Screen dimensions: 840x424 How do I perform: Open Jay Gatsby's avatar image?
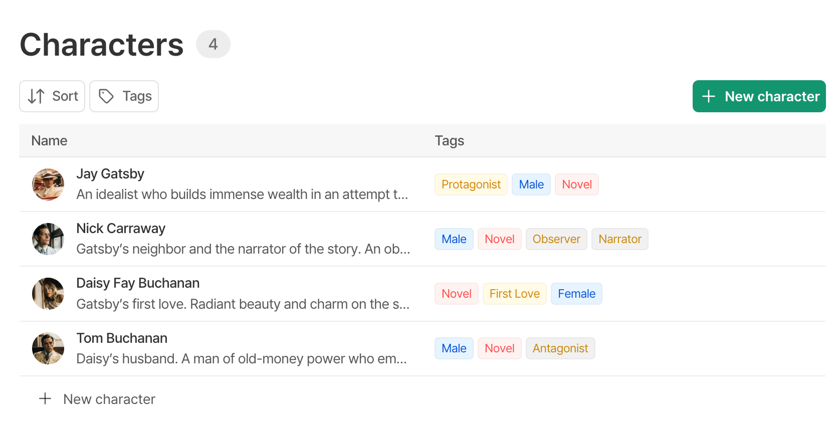pos(48,184)
